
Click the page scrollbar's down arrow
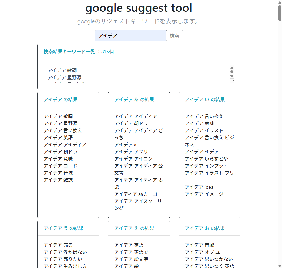(280, 266)
